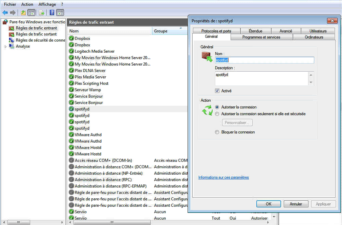This screenshot has height=225, width=342.
Task: Open the Fichier menu
Action: (x=10, y=4)
